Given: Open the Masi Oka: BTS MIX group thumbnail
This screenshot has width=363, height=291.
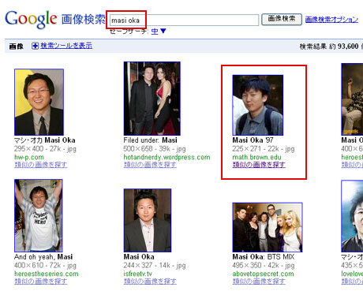Looking at the screenshot, I should 268,227.
